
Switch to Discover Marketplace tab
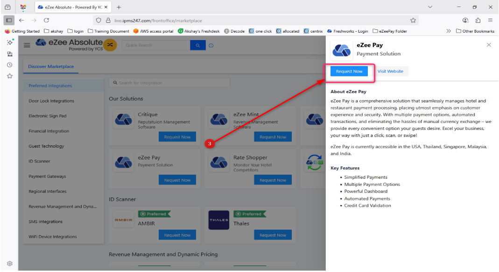coord(51,66)
